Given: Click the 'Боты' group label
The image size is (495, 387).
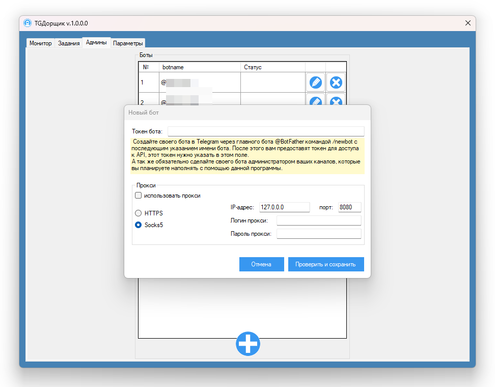Looking at the screenshot, I should coord(146,55).
